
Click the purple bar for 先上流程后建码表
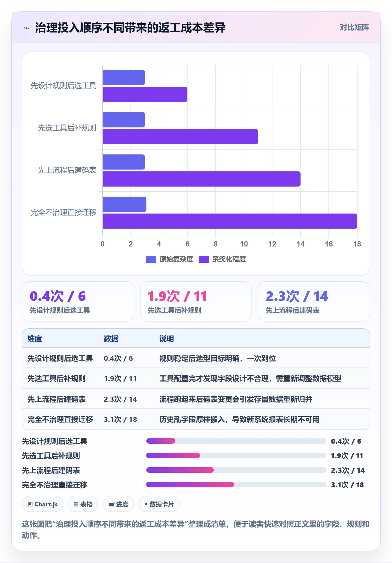coord(202,179)
